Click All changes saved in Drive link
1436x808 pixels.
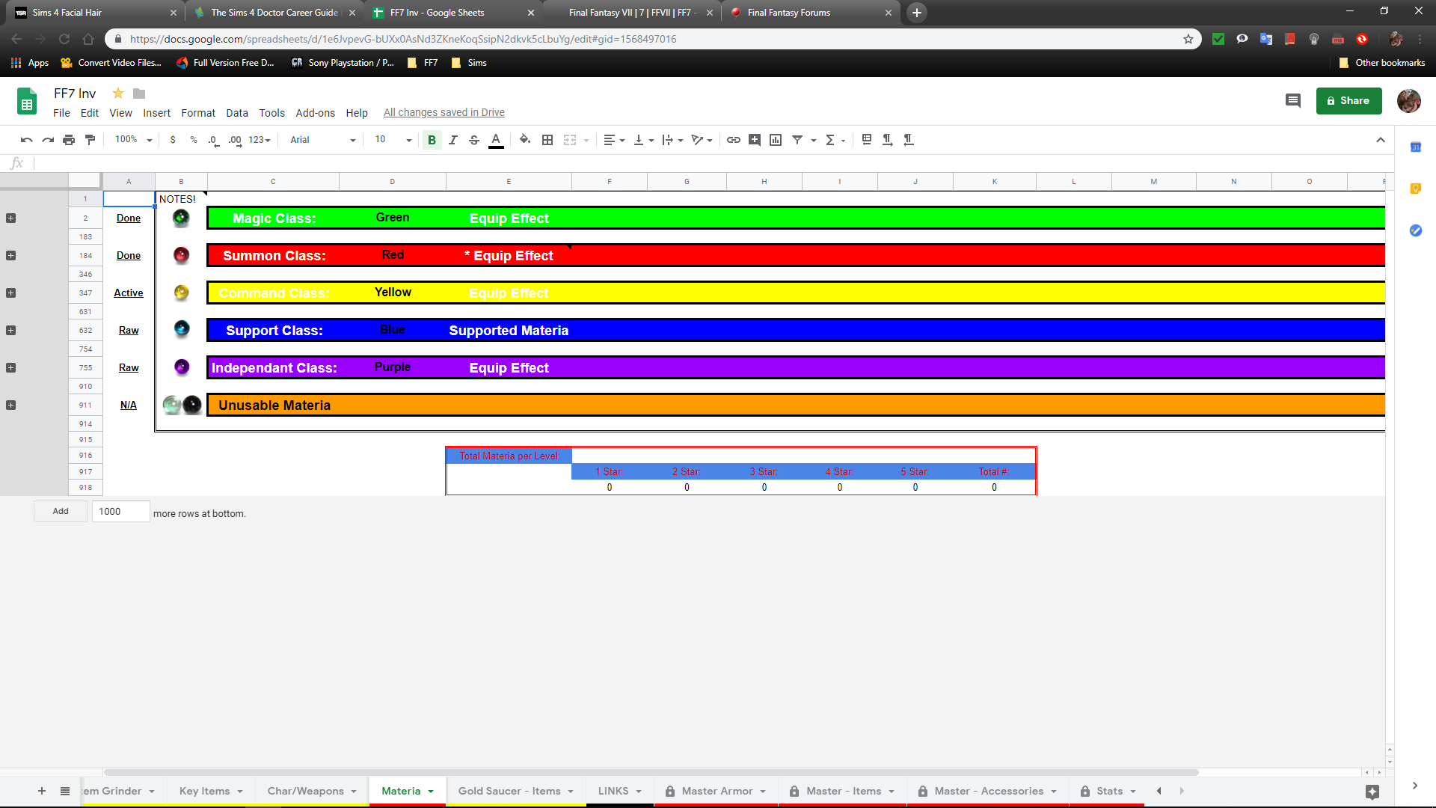pos(444,113)
